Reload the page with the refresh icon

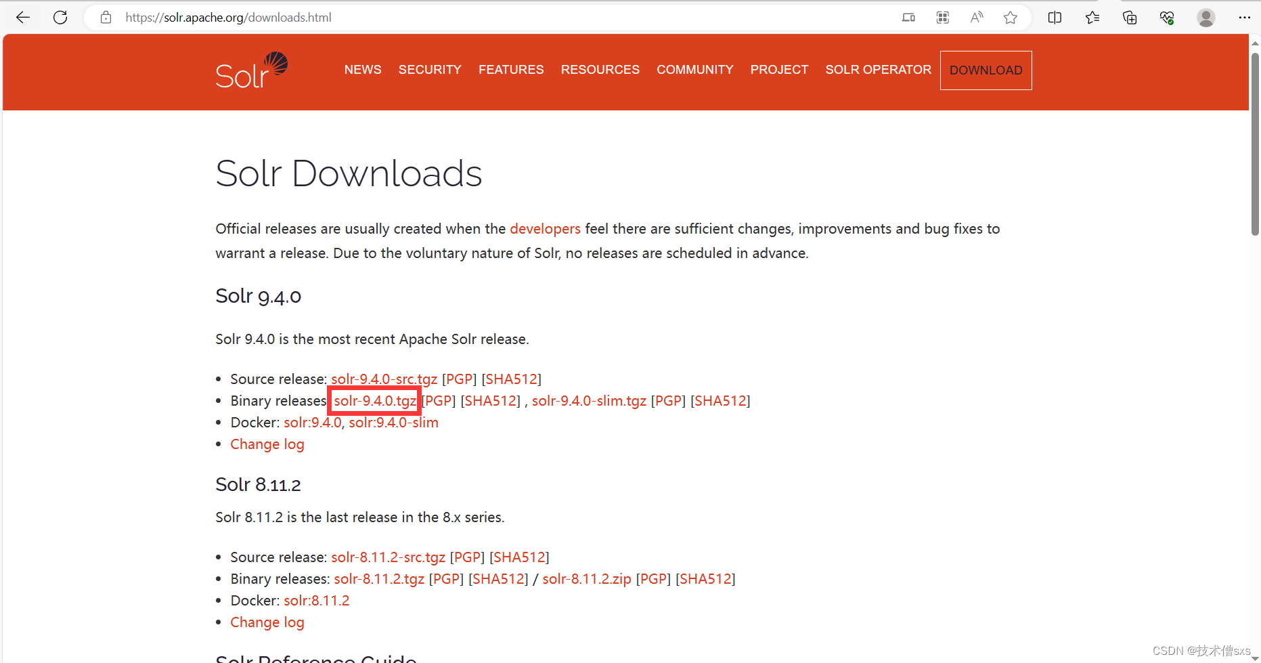[60, 18]
